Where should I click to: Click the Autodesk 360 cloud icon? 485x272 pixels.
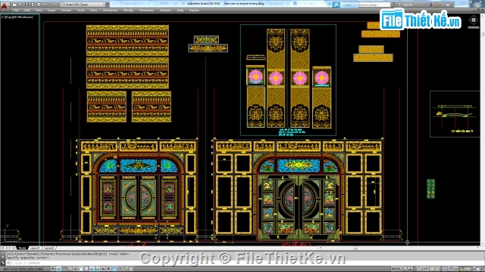[x=336, y=5]
